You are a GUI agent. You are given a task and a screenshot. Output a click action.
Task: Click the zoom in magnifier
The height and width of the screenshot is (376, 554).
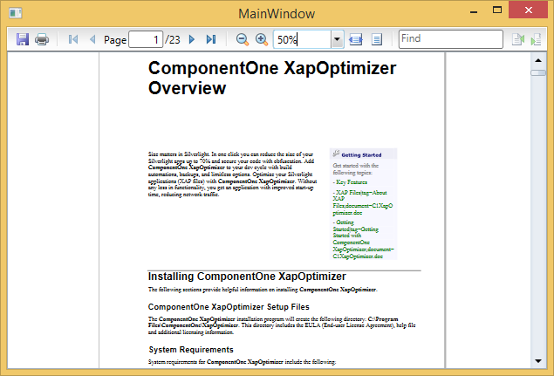tap(261, 39)
